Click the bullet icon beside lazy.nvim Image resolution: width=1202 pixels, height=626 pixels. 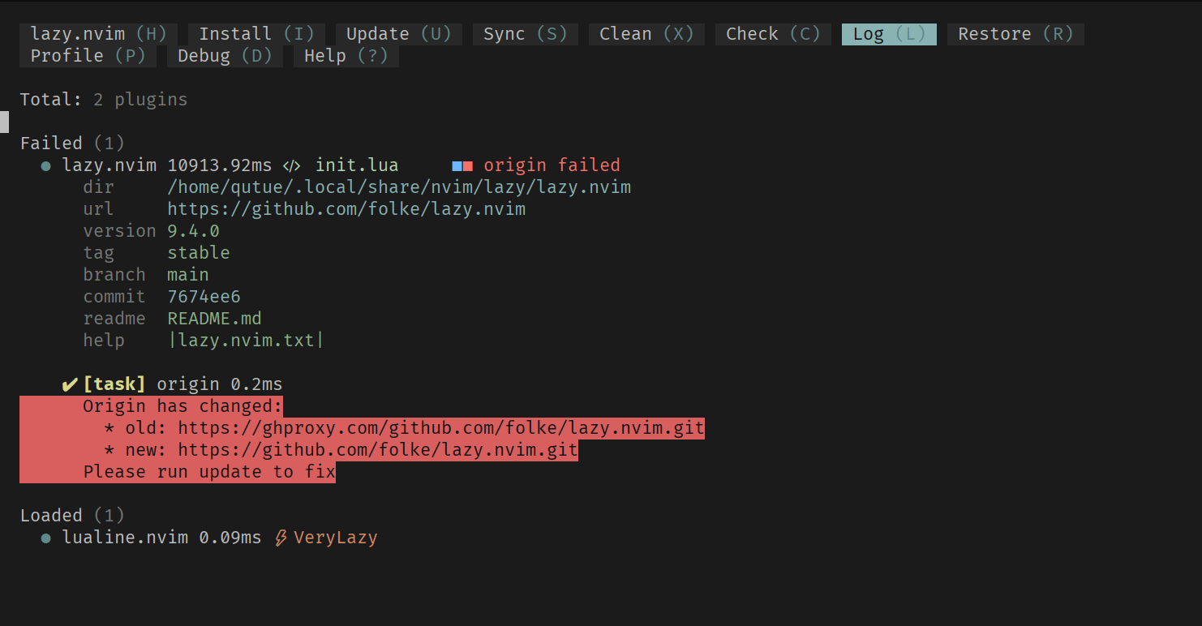point(46,165)
